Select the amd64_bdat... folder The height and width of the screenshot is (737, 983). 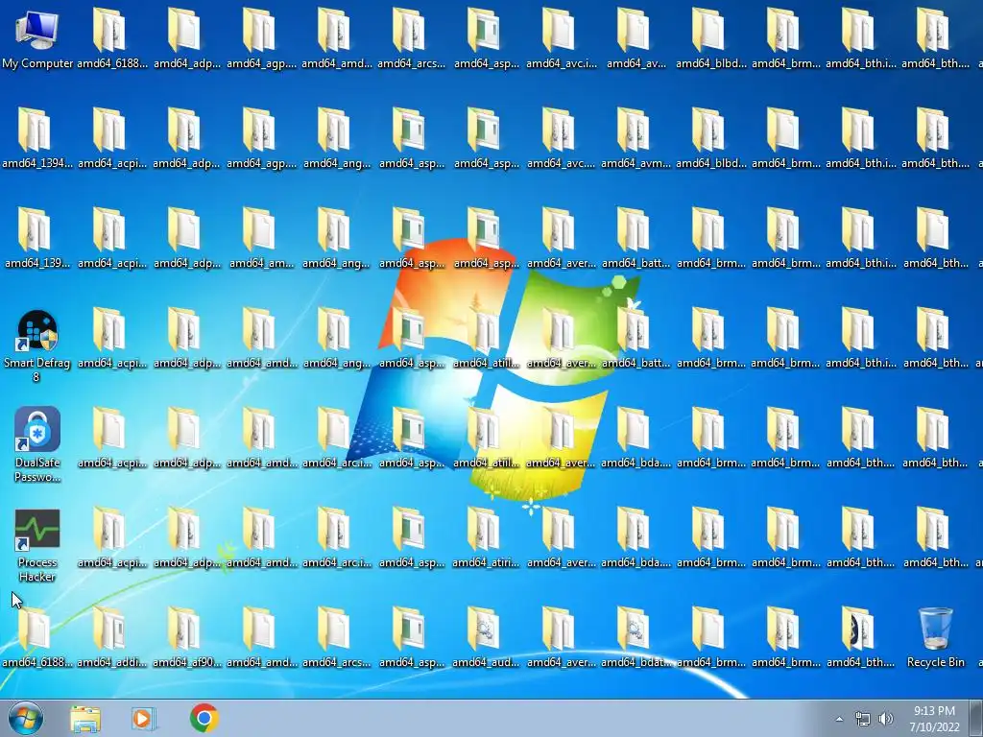pos(635,637)
